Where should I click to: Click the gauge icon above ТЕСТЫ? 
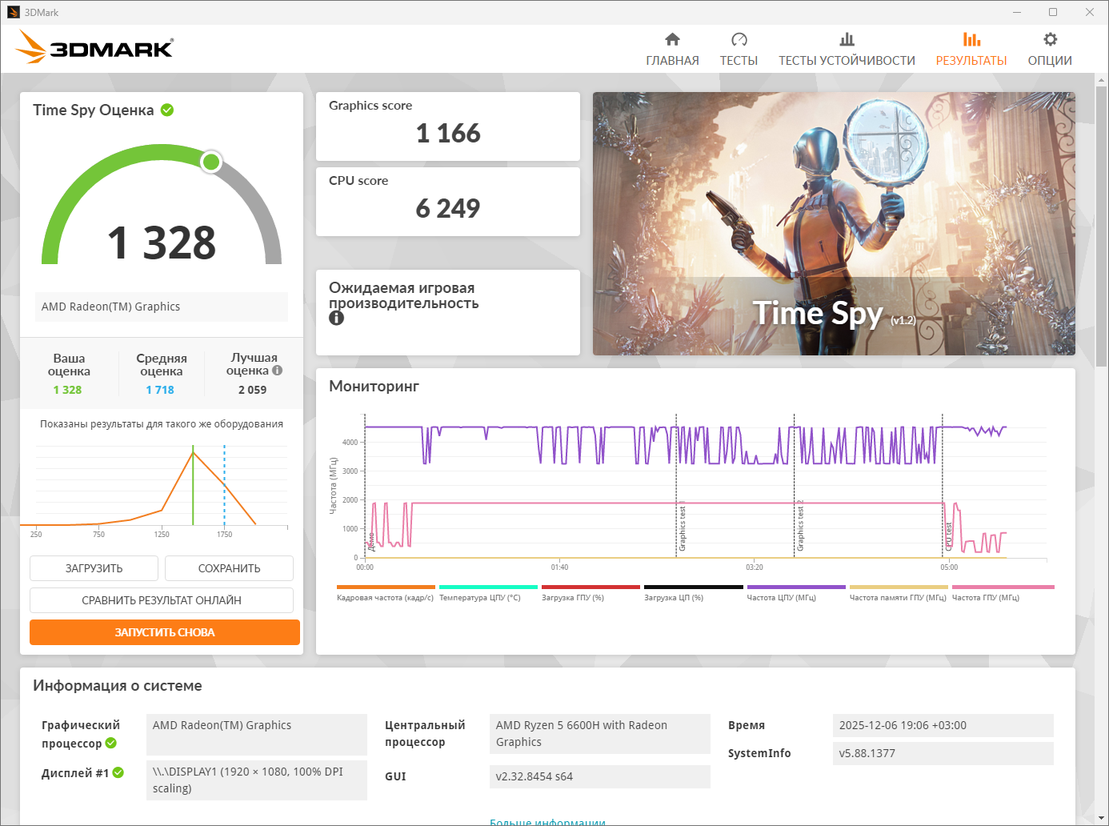tap(739, 39)
